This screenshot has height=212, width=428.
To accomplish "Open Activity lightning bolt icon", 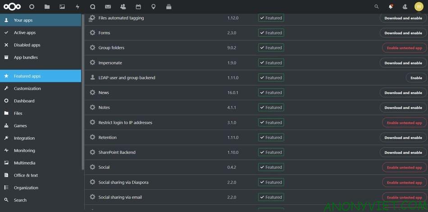I will pyautogui.click(x=77, y=7).
